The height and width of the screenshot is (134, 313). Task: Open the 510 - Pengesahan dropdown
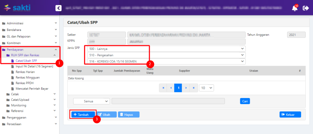(x=166, y=55)
